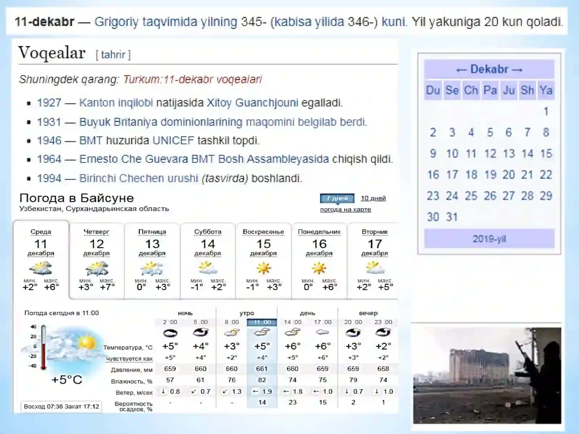Click the Chechen war photo thumbnail
579x434 pixels.
tap(487, 375)
